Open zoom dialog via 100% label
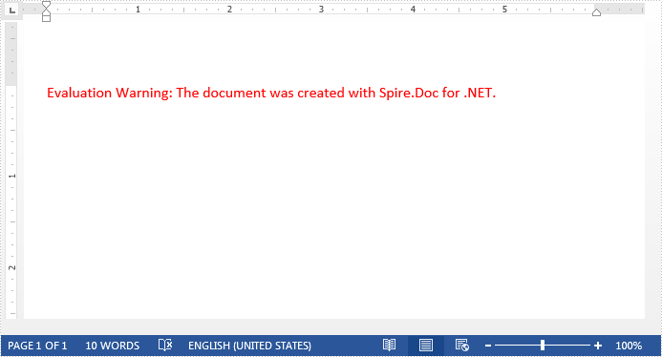662x357 pixels. tap(629, 346)
